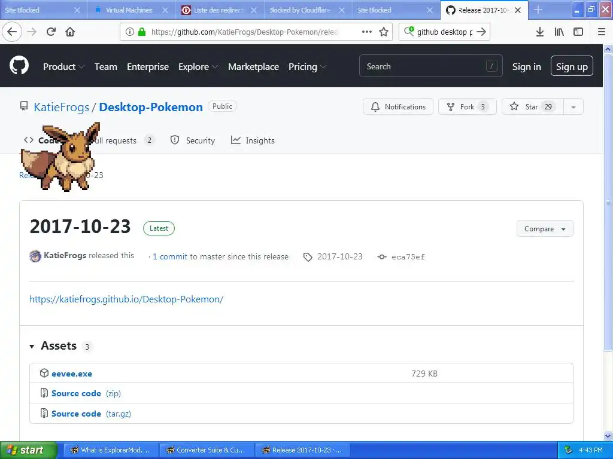
Task: Star the Desktop-Pokemon repository
Action: coord(533,106)
